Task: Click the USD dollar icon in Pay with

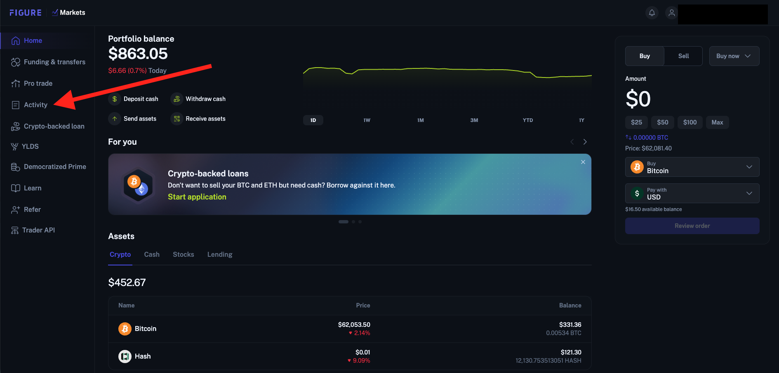Action: coord(637,193)
